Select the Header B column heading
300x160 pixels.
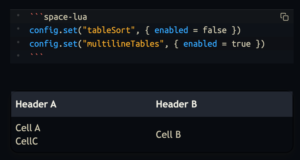pyautogui.click(x=176, y=104)
